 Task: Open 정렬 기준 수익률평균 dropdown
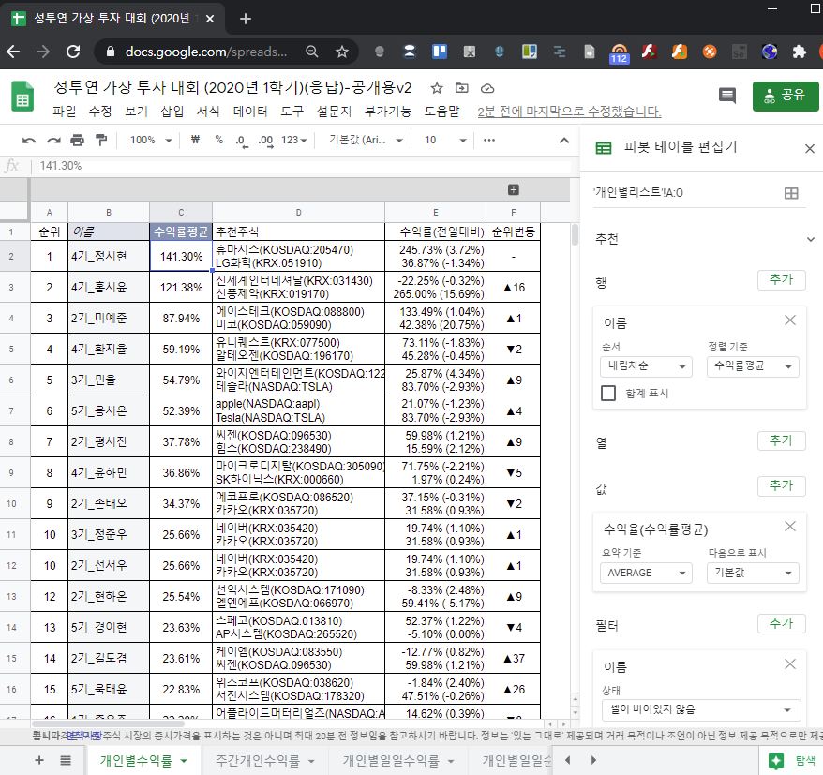(753, 366)
